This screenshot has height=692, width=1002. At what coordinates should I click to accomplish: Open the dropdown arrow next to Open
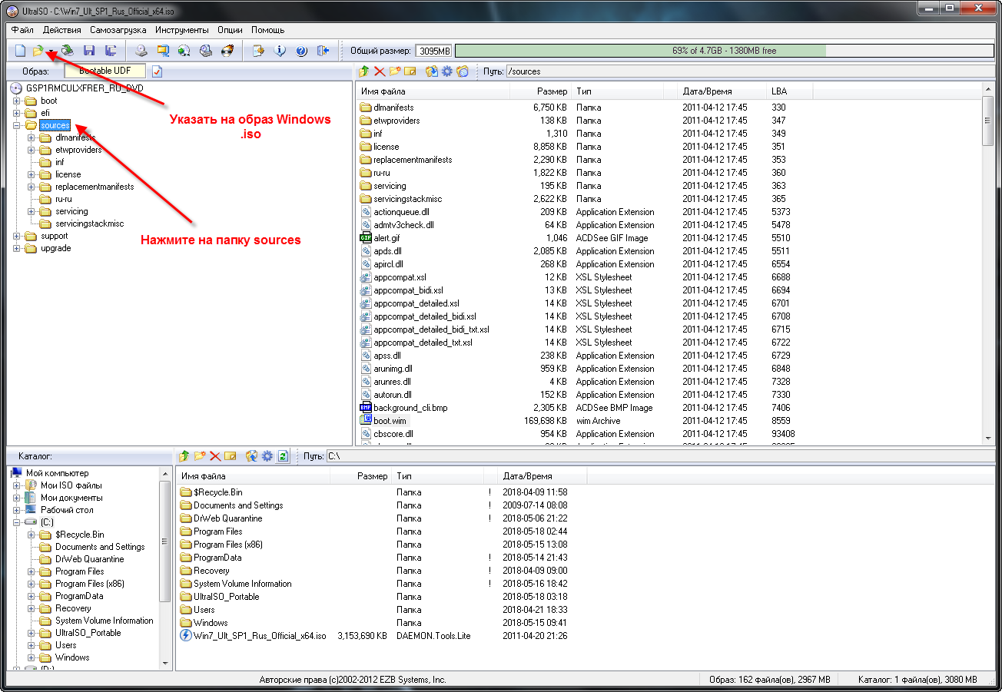[50, 51]
